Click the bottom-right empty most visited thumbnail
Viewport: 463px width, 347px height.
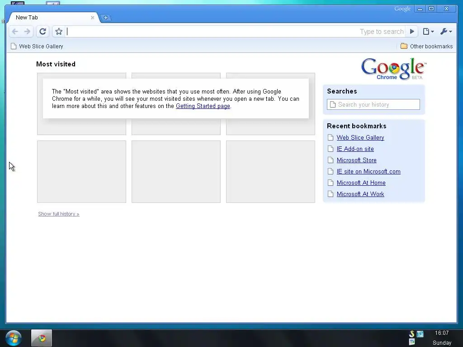pos(270,172)
